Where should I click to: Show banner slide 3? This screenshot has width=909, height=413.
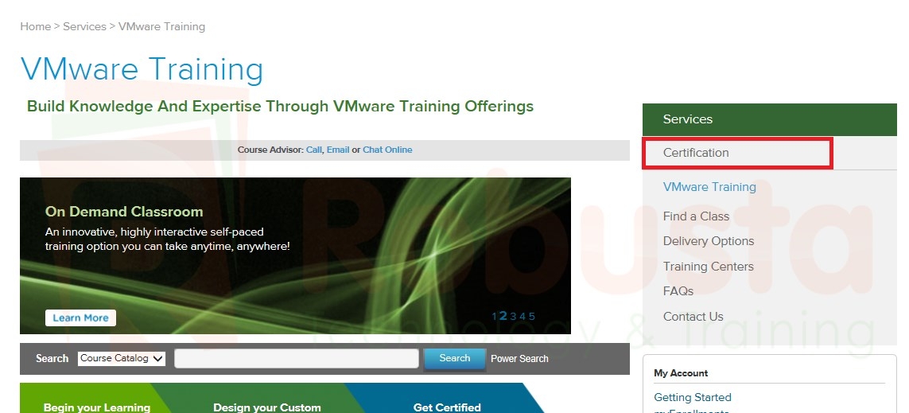click(x=513, y=316)
